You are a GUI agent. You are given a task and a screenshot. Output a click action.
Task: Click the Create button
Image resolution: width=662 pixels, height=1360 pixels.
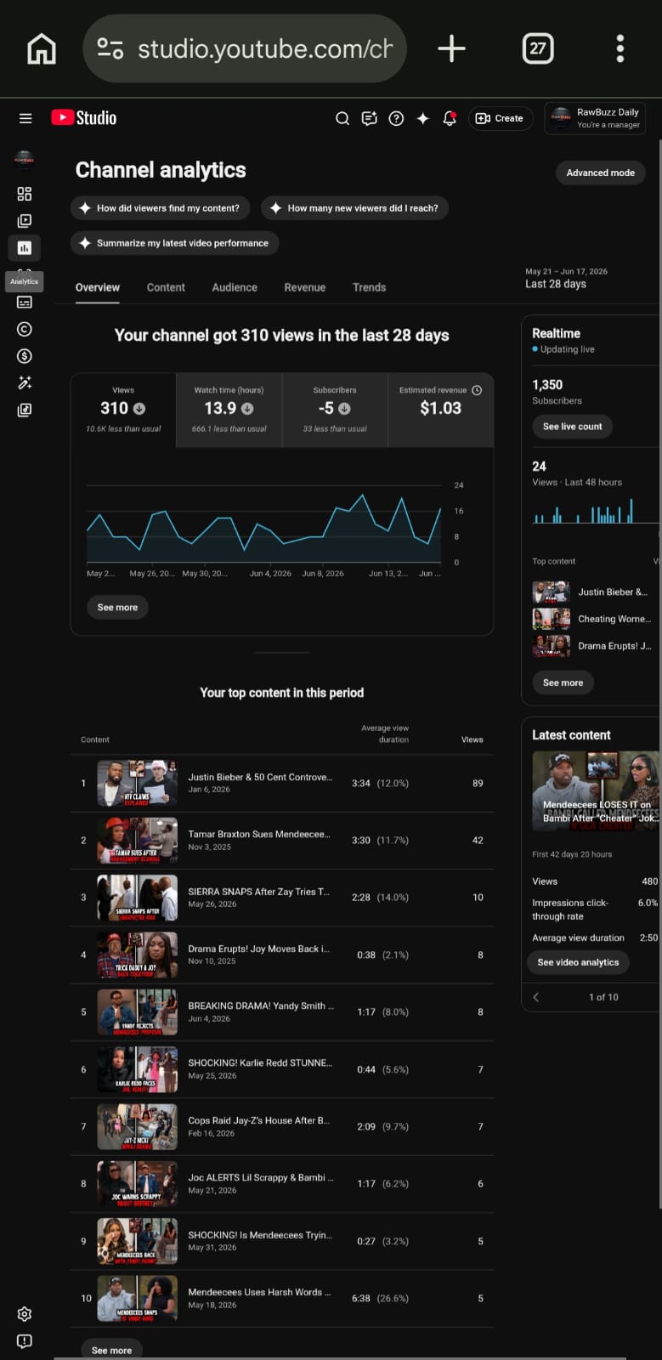501,118
